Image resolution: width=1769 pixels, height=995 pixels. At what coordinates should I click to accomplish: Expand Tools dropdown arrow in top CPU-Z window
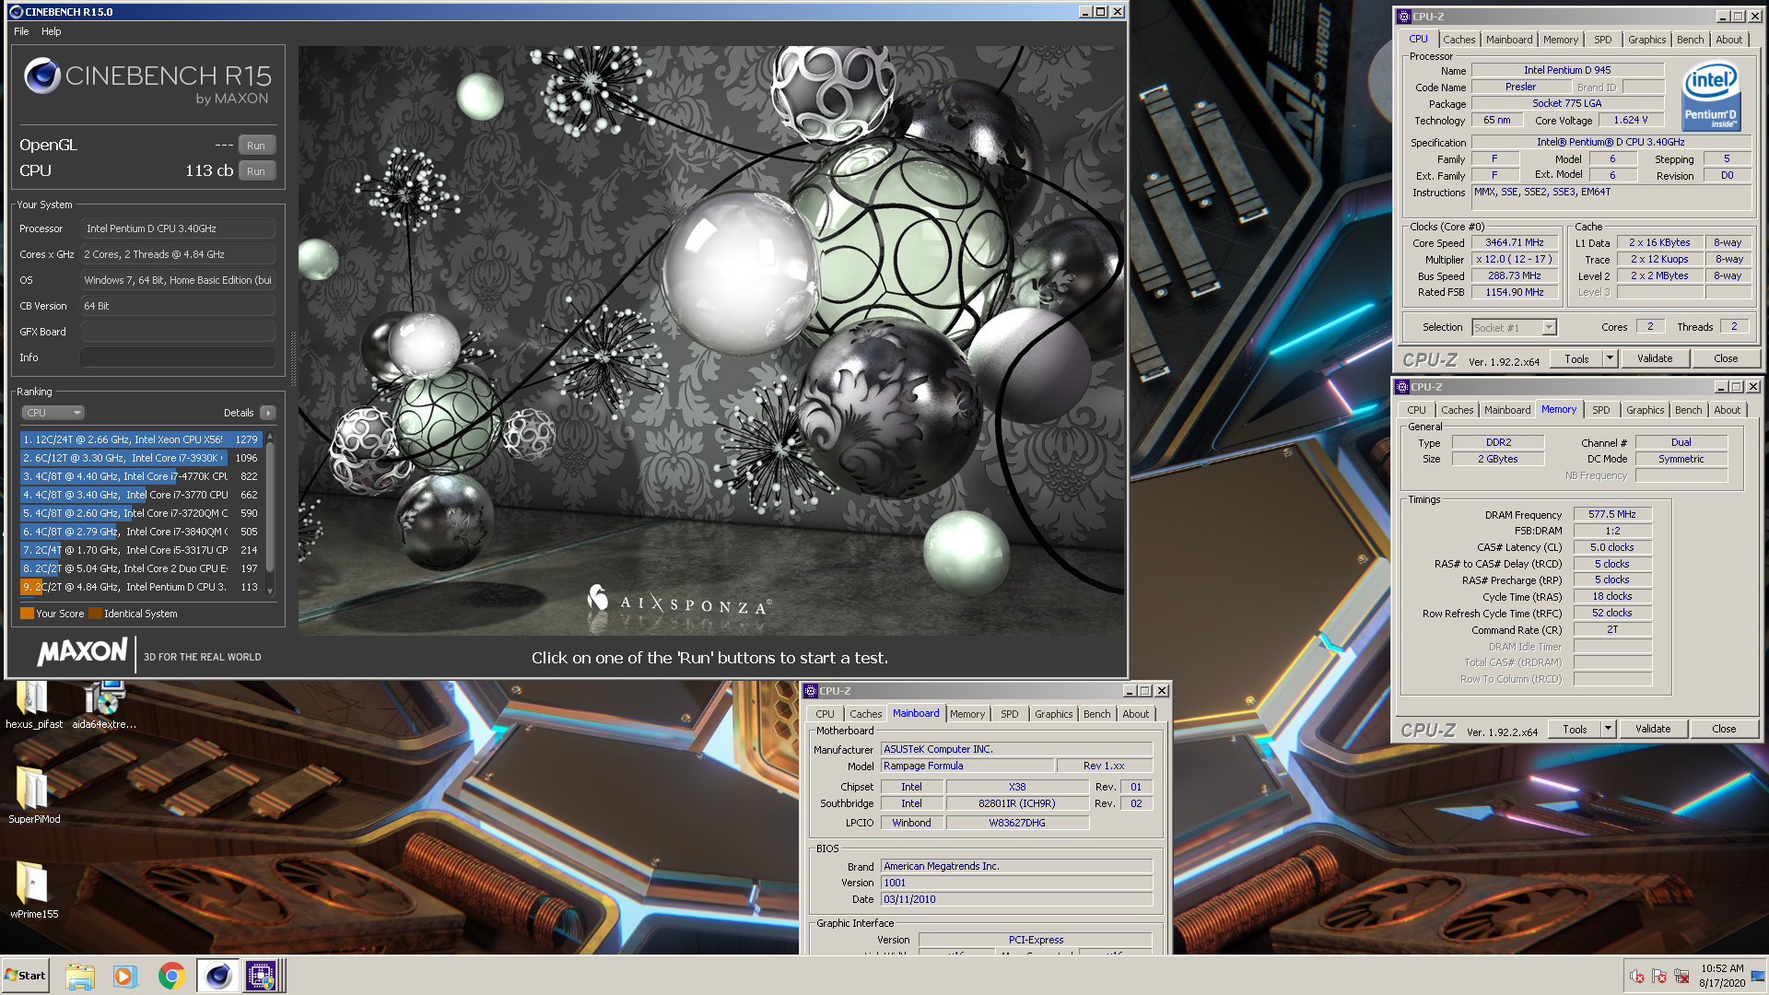pyautogui.click(x=1611, y=359)
